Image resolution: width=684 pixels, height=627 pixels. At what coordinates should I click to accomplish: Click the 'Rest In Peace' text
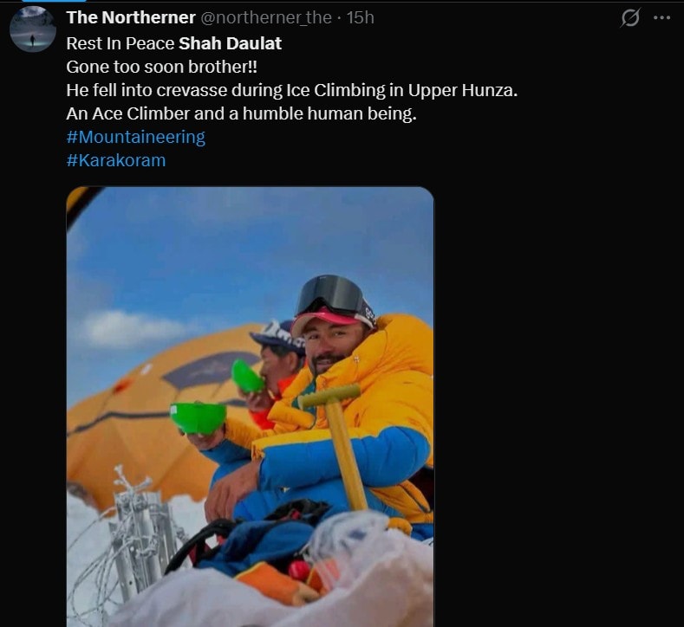point(121,42)
